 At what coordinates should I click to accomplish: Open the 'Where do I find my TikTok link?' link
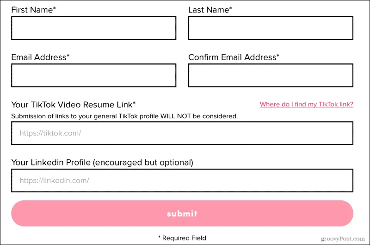coord(307,104)
